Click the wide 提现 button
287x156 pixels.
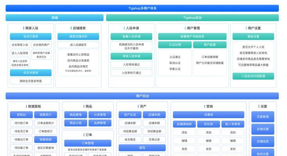pos(142,148)
